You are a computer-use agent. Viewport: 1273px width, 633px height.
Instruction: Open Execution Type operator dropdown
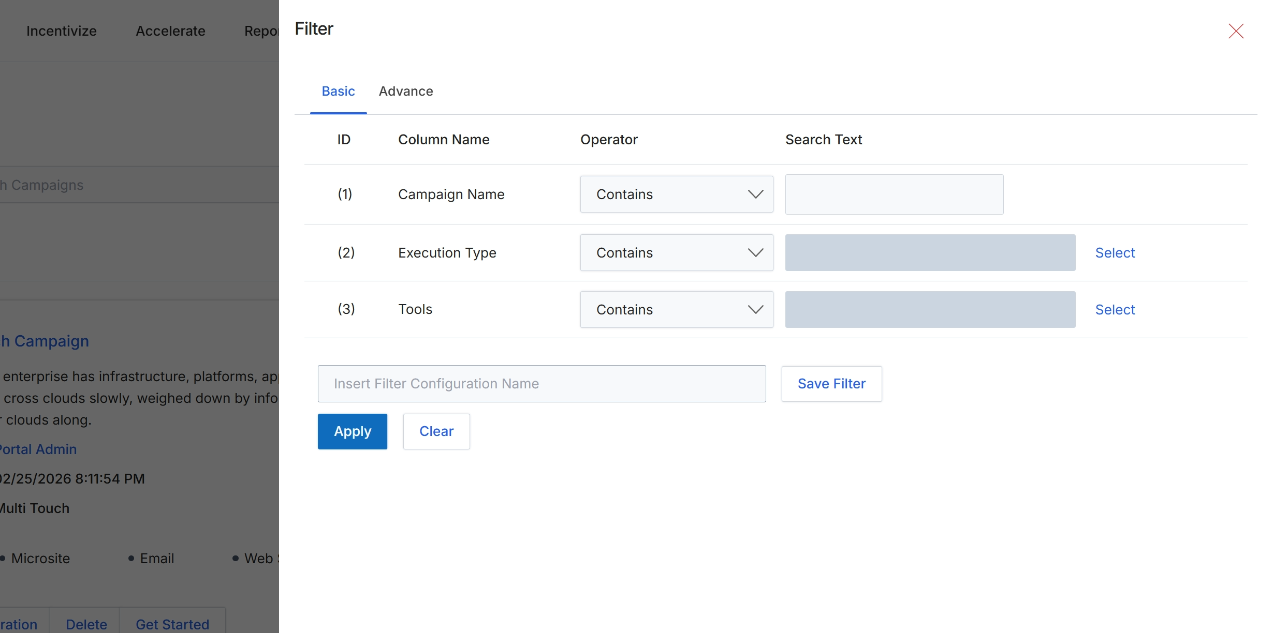click(x=677, y=253)
